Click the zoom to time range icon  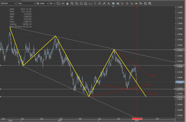click(72, 3)
